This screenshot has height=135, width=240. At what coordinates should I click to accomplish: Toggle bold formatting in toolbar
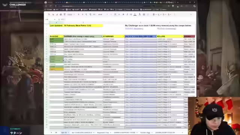(123, 14)
